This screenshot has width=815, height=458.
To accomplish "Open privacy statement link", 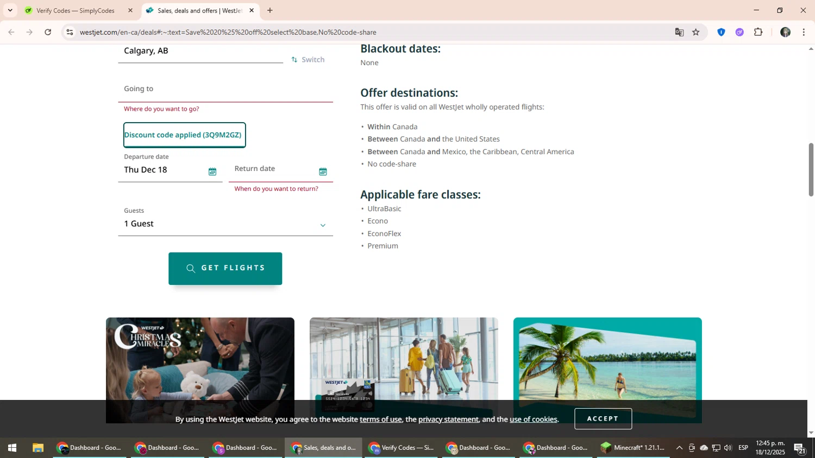I will click(448, 419).
